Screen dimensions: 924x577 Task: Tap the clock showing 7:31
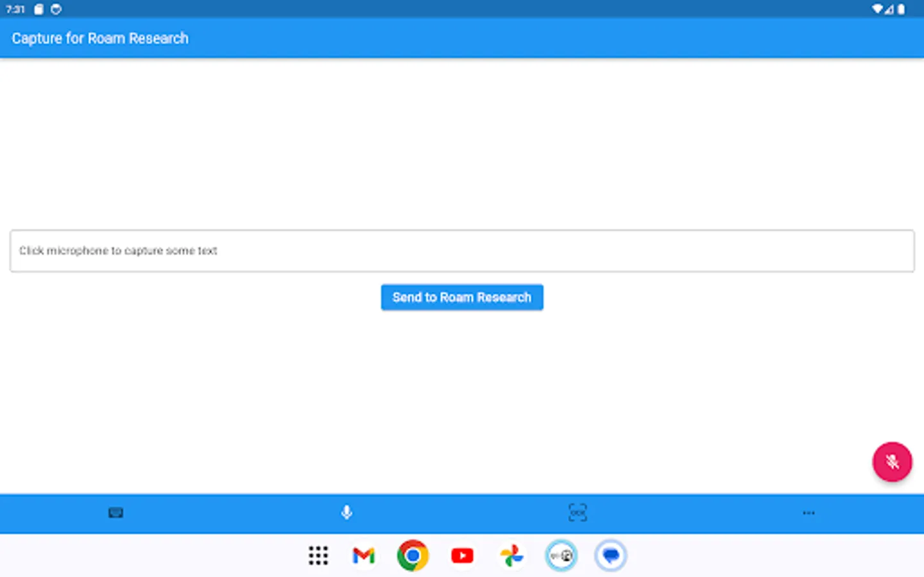coord(15,9)
